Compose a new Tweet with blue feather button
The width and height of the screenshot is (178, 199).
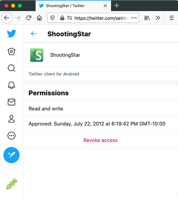click(11, 155)
